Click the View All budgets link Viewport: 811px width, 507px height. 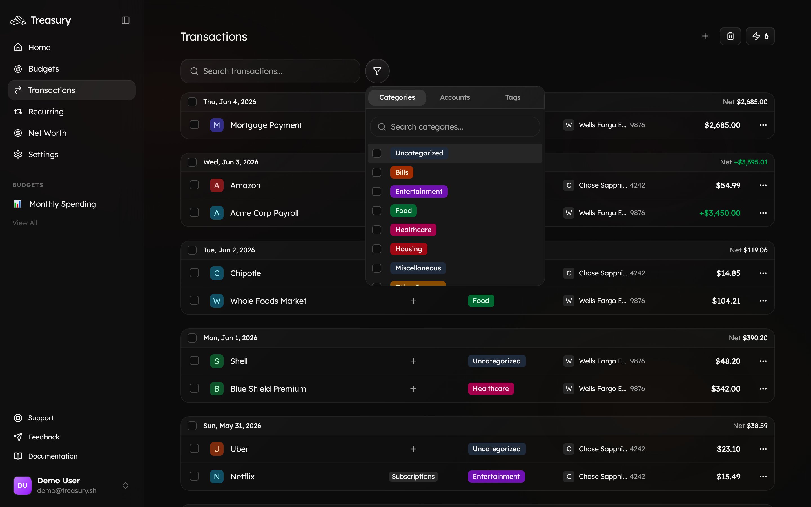pyautogui.click(x=25, y=223)
